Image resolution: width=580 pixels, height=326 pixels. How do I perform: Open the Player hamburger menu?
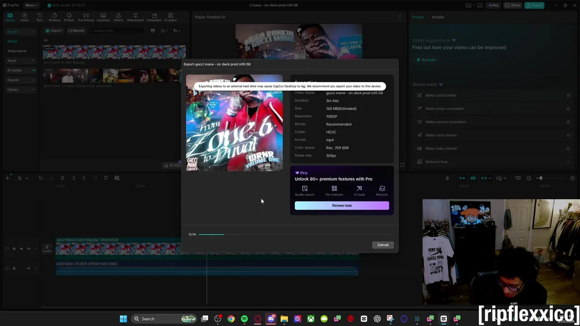click(x=400, y=17)
